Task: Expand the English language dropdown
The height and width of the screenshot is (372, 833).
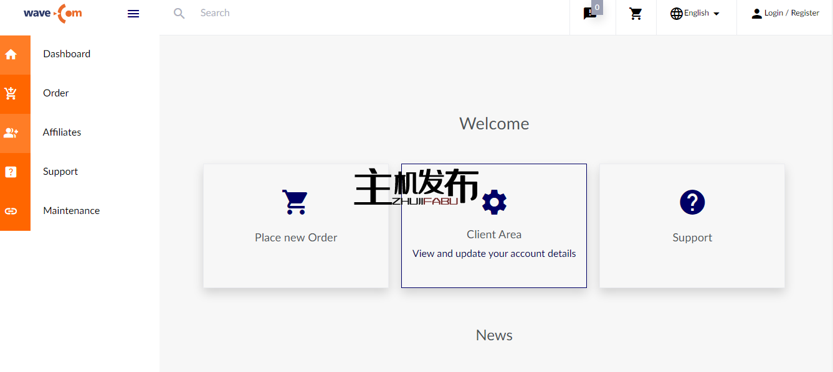Action: (x=716, y=14)
